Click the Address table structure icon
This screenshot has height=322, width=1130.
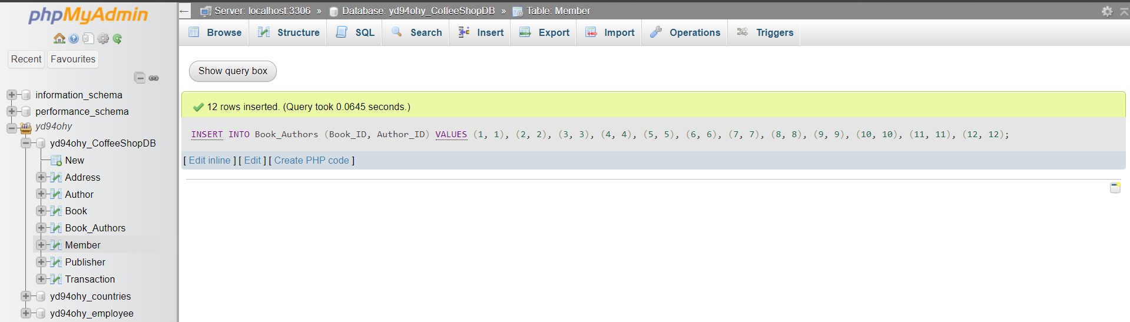point(56,177)
